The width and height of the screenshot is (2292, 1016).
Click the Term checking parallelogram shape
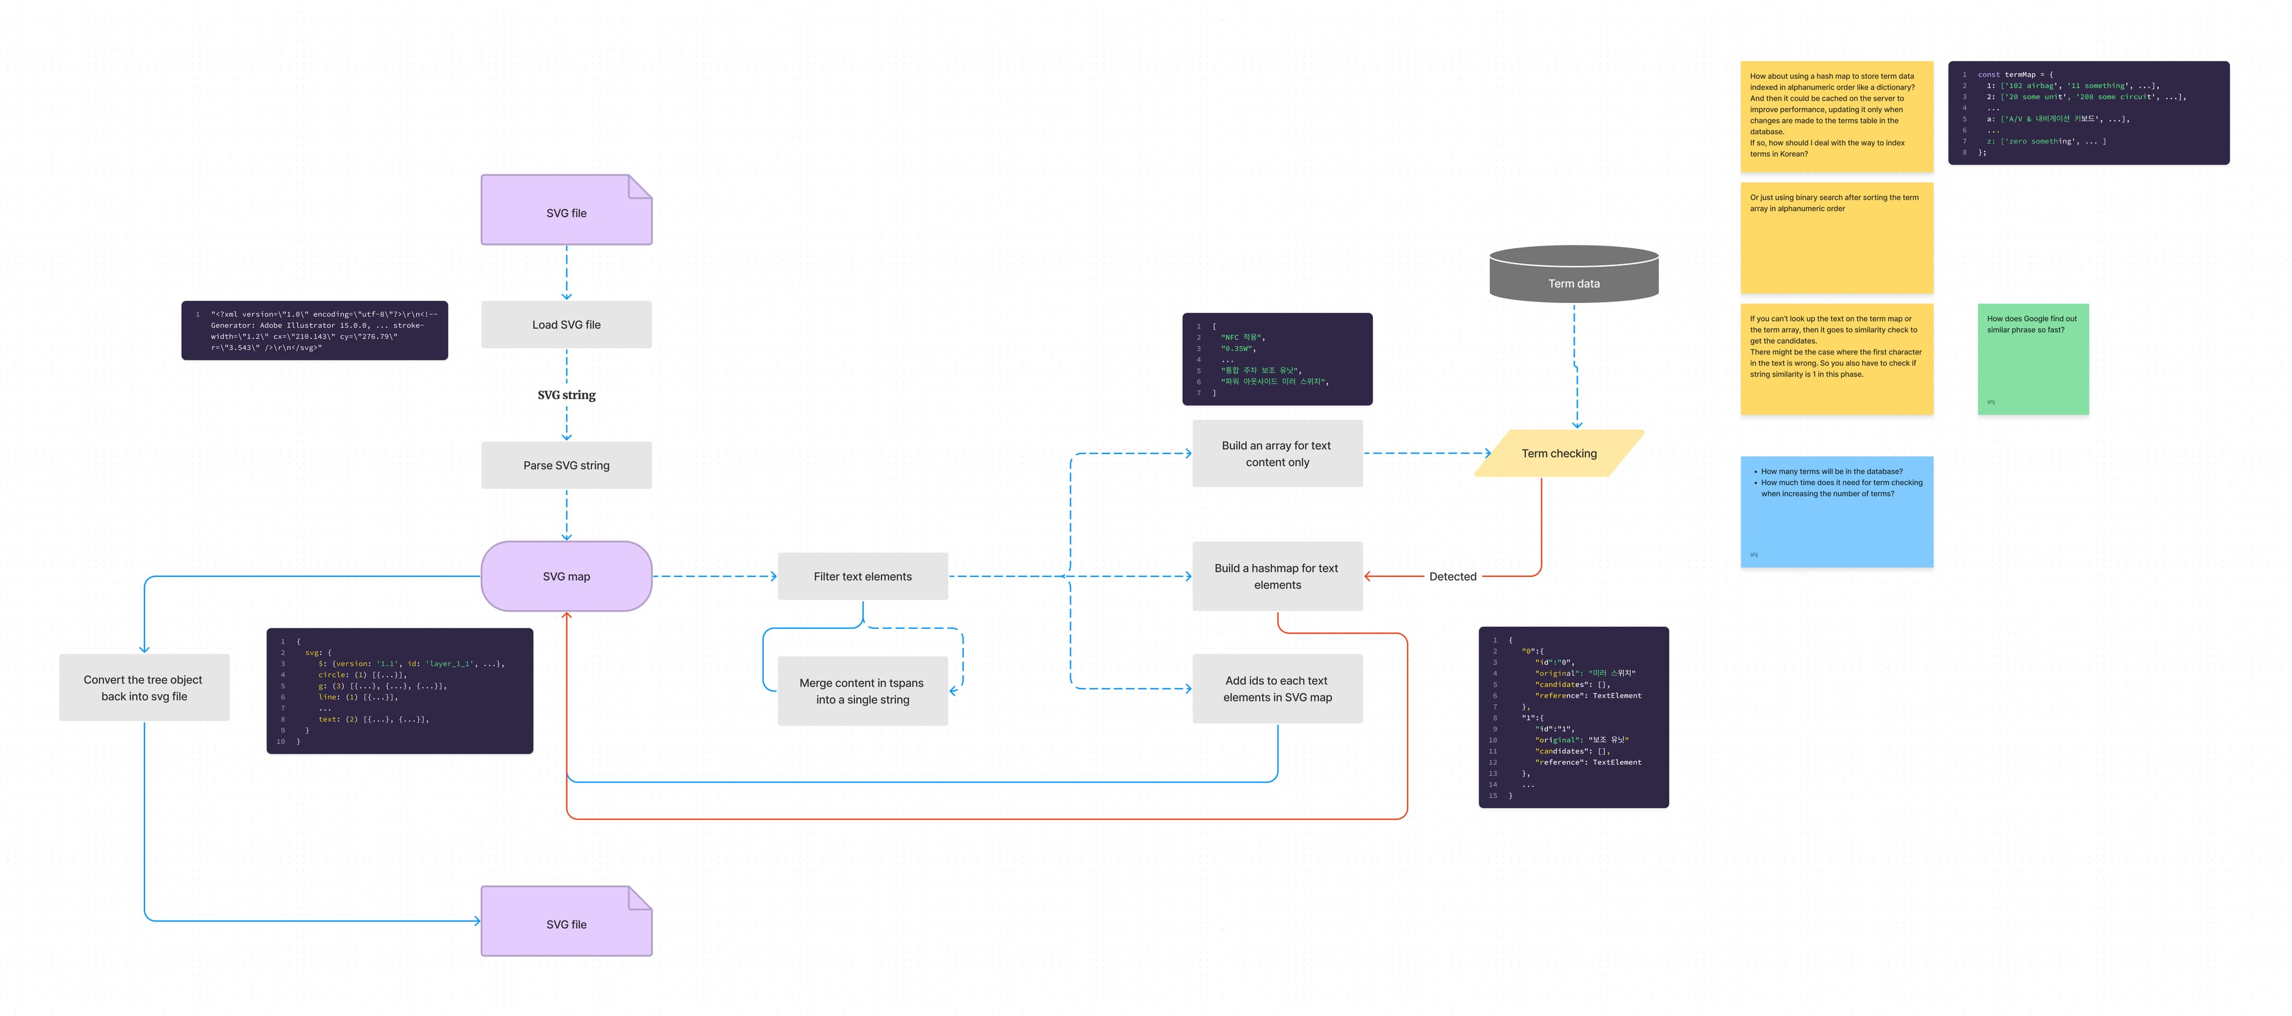(x=1559, y=454)
